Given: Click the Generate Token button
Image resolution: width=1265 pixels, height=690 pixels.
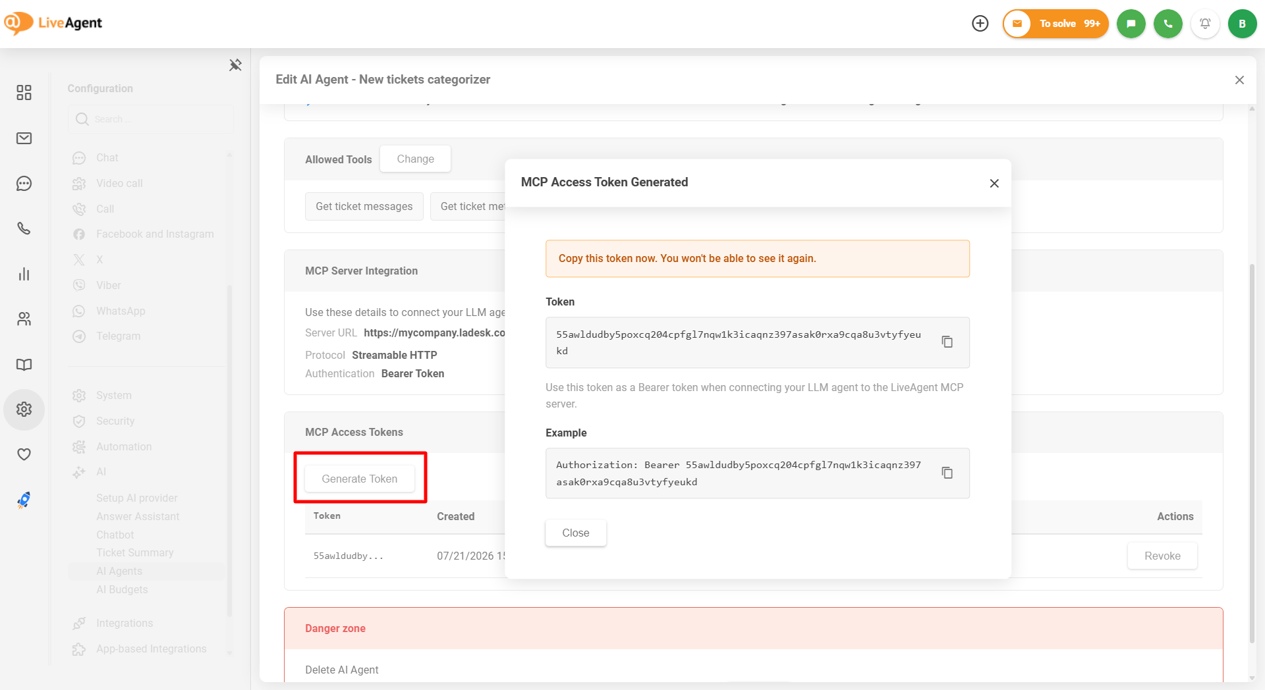Looking at the screenshot, I should (360, 479).
